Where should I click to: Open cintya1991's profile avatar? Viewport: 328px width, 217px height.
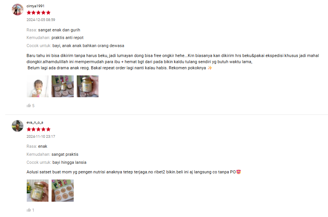pyautogui.click(x=18, y=10)
